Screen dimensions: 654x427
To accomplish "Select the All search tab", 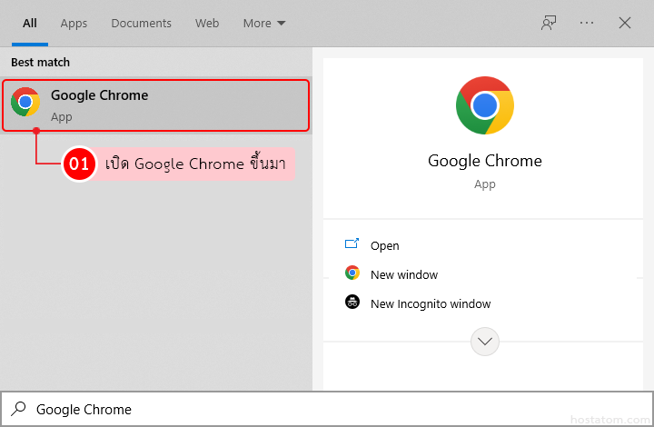I will 29,24.
